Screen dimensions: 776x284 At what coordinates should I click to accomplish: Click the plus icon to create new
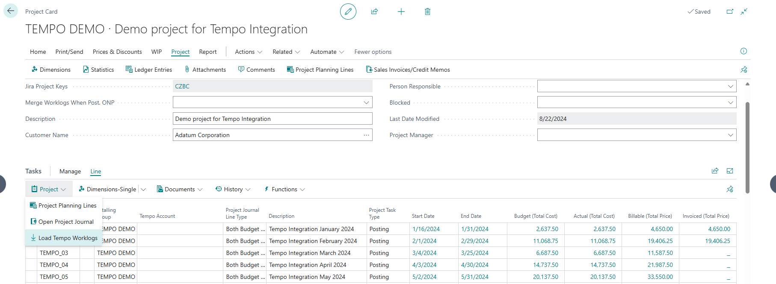401,12
